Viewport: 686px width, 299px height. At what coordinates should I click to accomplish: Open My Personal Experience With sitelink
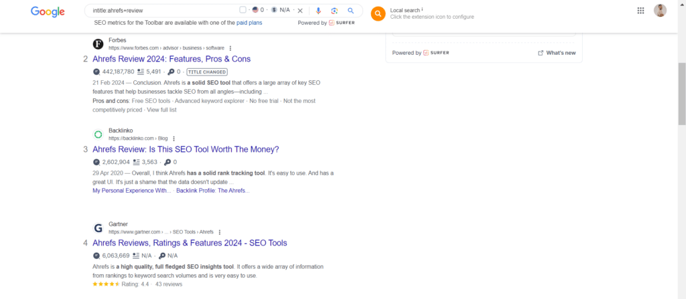tap(132, 191)
